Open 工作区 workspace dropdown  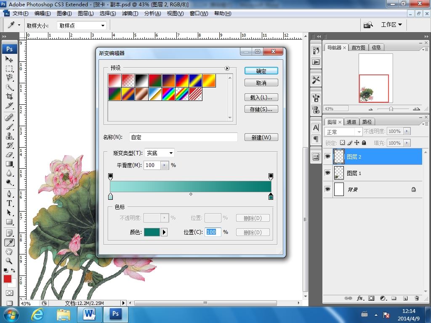[x=391, y=25]
